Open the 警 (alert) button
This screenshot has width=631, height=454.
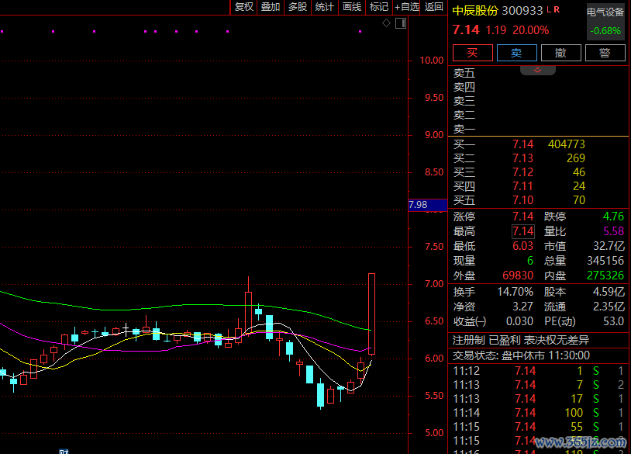click(605, 53)
